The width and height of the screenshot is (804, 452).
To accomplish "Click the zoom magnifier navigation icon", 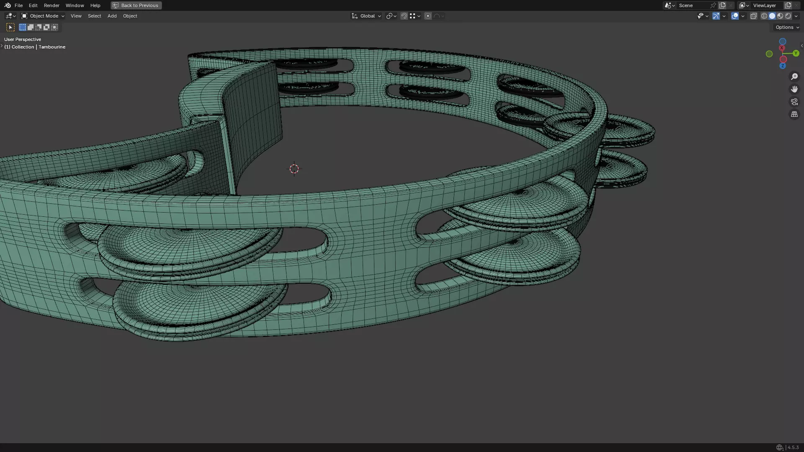I will tap(794, 77).
